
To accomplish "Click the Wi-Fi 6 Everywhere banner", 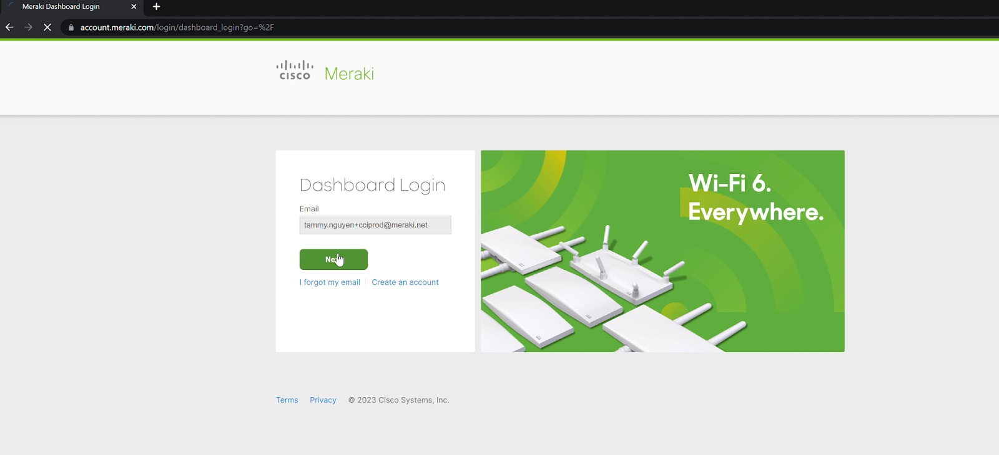I will (662, 251).
